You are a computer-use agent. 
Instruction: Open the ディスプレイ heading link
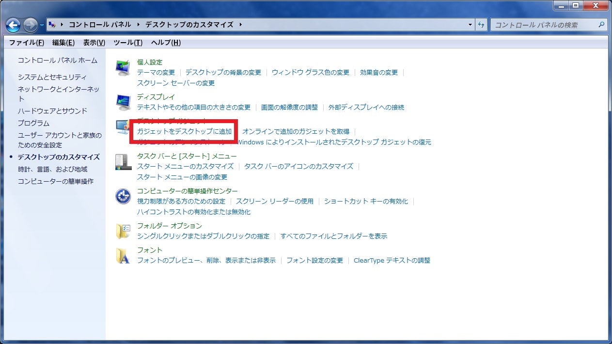pyautogui.click(x=156, y=97)
